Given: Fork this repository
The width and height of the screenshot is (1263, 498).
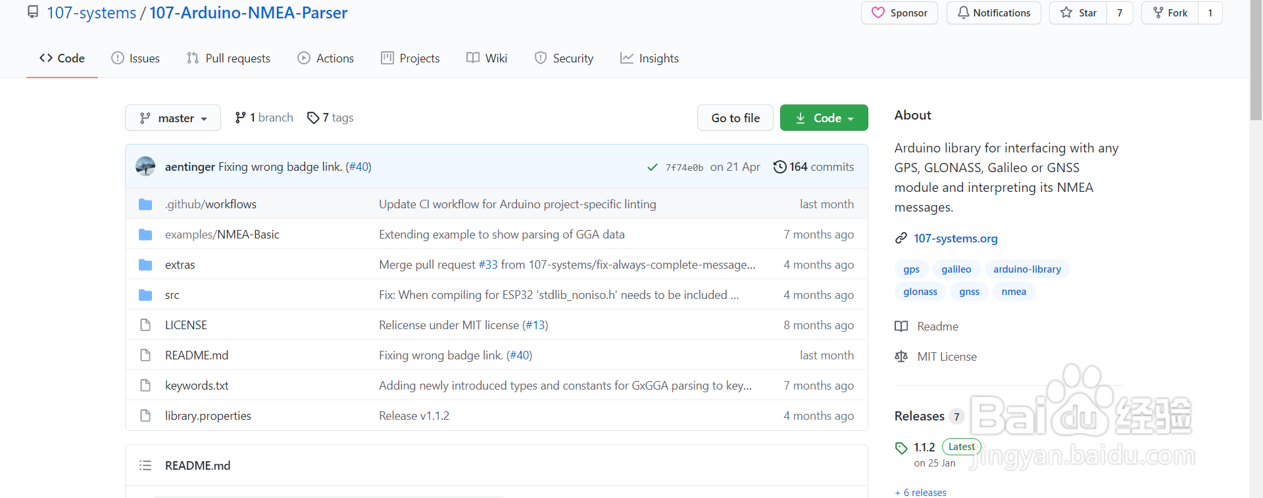Looking at the screenshot, I should point(1170,13).
